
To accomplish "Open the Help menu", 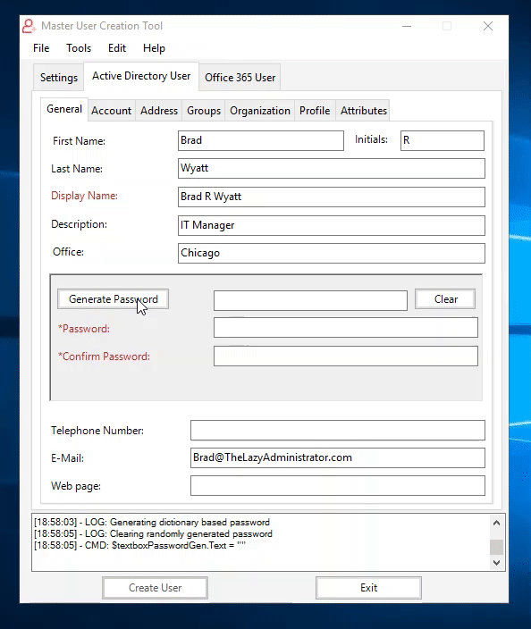I will 154,48.
